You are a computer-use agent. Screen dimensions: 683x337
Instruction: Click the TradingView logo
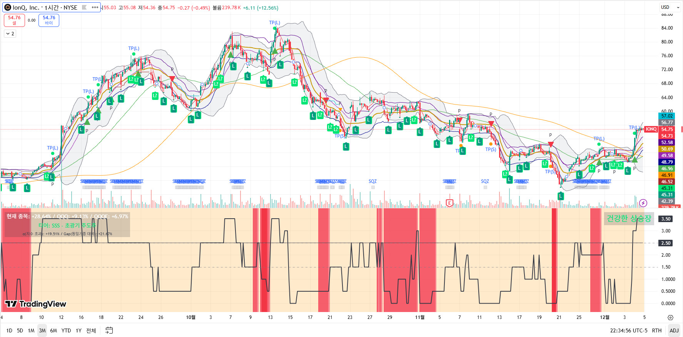coord(35,304)
